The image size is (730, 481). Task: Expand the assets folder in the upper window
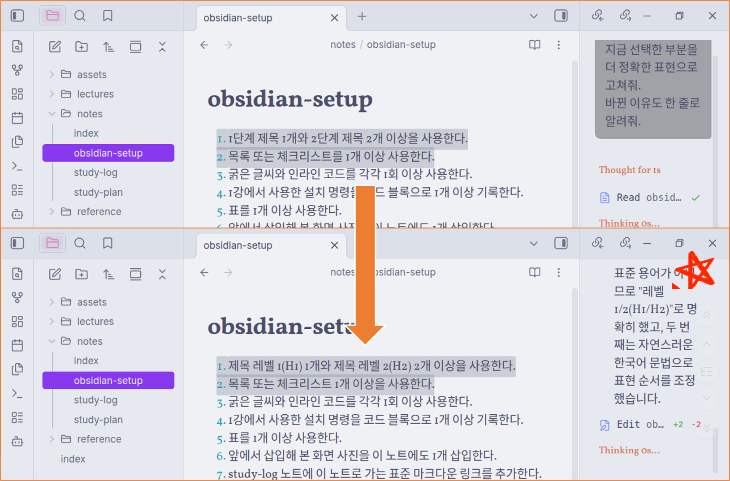(52, 74)
